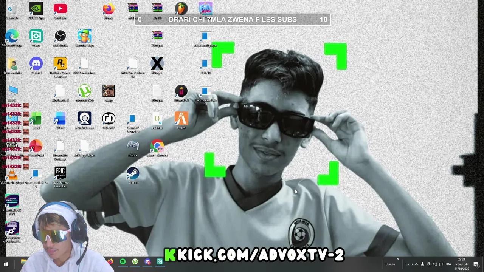Select the file (1) WinRAR archive
Viewport: 484px width, 272px height.
tap(157, 11)
